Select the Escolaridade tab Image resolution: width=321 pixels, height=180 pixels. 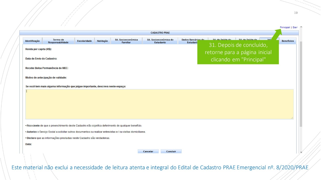click(x=85, y=41)
